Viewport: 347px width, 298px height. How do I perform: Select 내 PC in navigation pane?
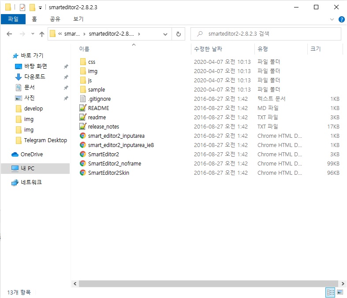coord(35,169)
